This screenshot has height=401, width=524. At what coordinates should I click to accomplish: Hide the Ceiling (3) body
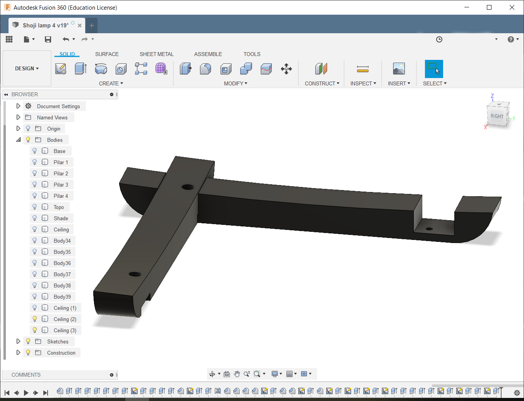pos(34,330)
